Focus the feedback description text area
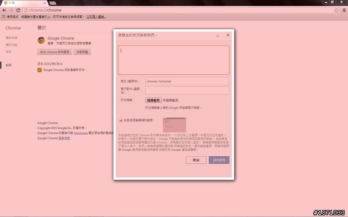Viewport: 348px width, 217px height. tap(173, 60)
